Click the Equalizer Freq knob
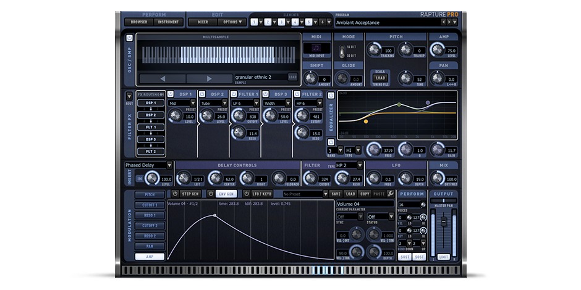 (374, 150)
